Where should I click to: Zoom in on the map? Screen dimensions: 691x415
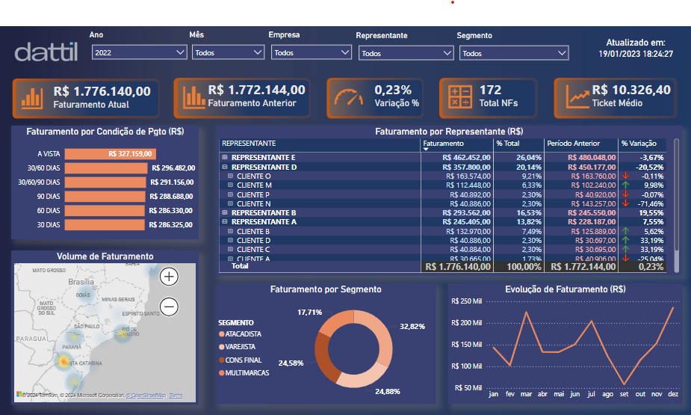click(169, 277)
